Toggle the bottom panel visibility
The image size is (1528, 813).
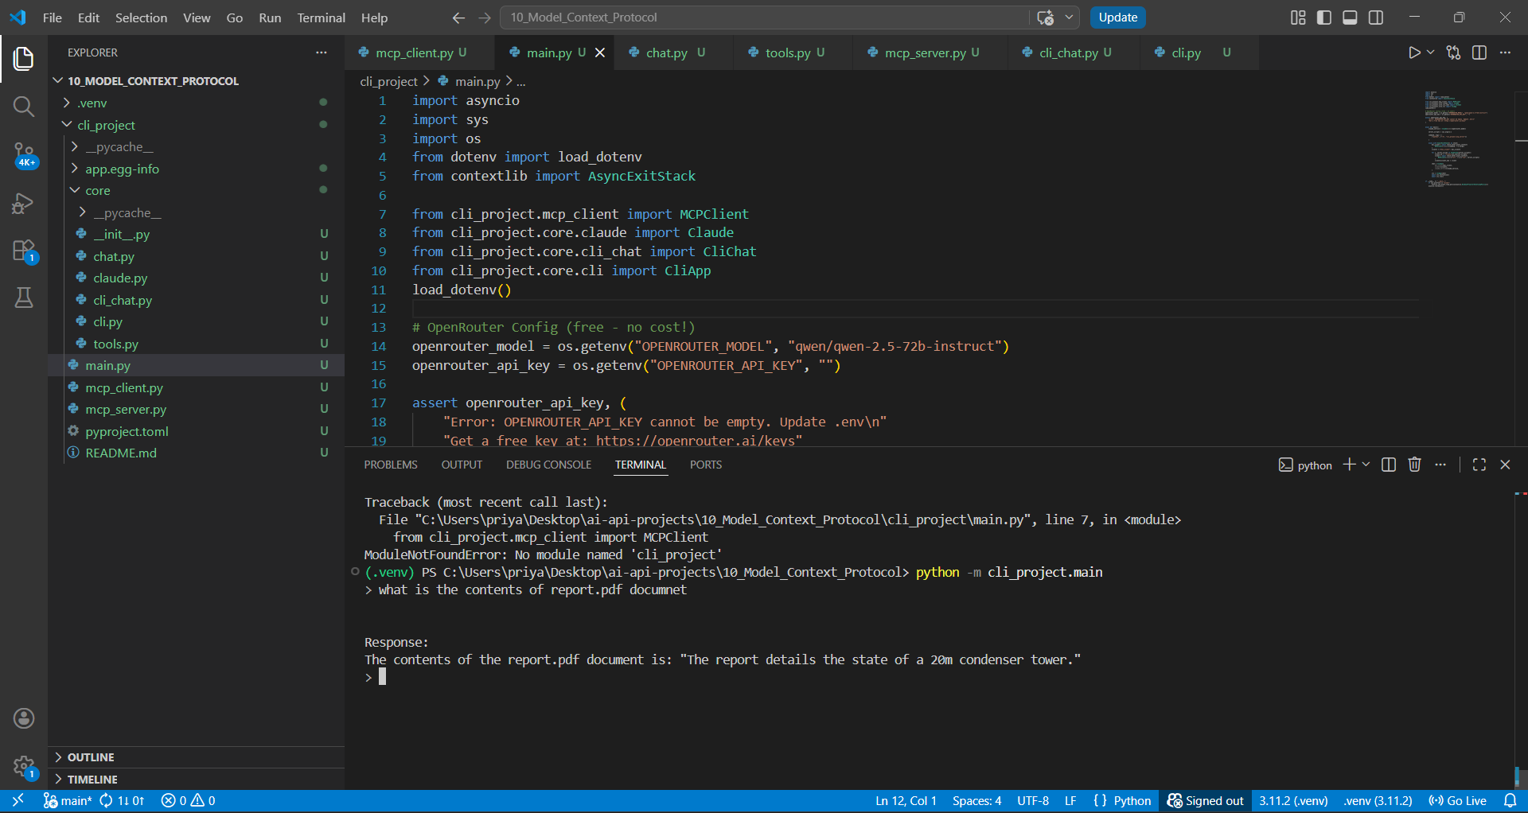[1350, 17]
